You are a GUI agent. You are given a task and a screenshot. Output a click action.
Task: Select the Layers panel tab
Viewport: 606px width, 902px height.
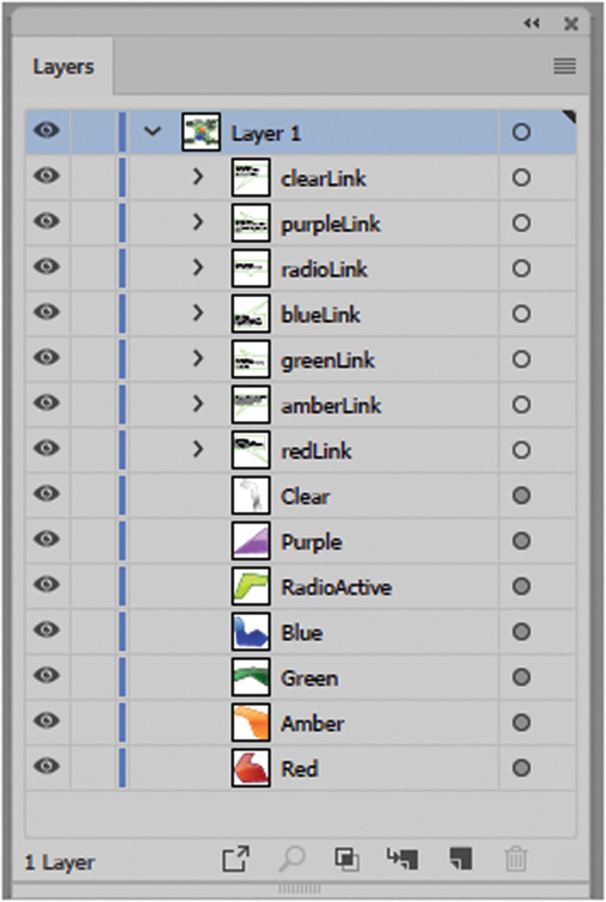[x=63, y=67]
